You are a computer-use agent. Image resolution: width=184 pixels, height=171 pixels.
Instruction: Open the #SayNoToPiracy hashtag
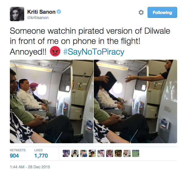click(94, 52)
